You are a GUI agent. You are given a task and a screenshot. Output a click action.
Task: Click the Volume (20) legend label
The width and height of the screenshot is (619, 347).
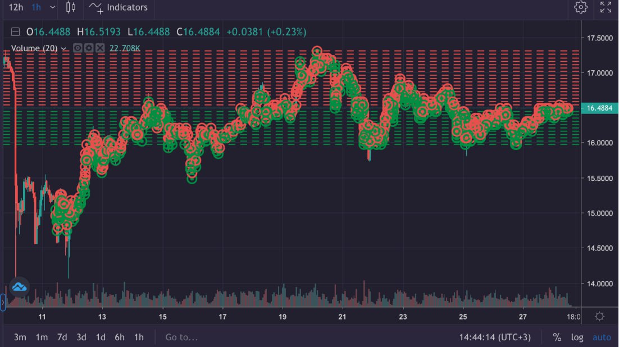[34, 48]
